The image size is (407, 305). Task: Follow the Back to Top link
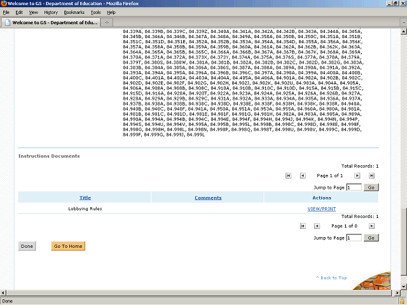332,278
